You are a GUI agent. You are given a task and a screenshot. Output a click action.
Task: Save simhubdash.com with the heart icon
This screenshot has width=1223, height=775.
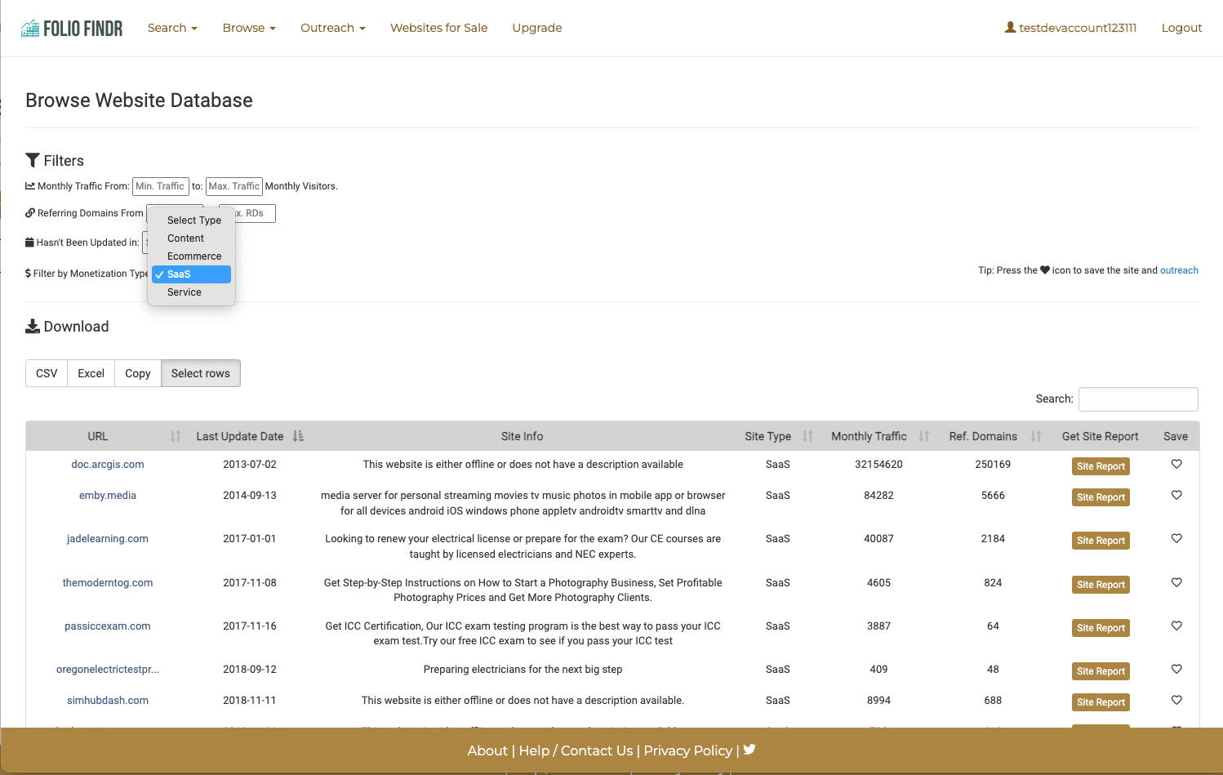(1176, 700)
